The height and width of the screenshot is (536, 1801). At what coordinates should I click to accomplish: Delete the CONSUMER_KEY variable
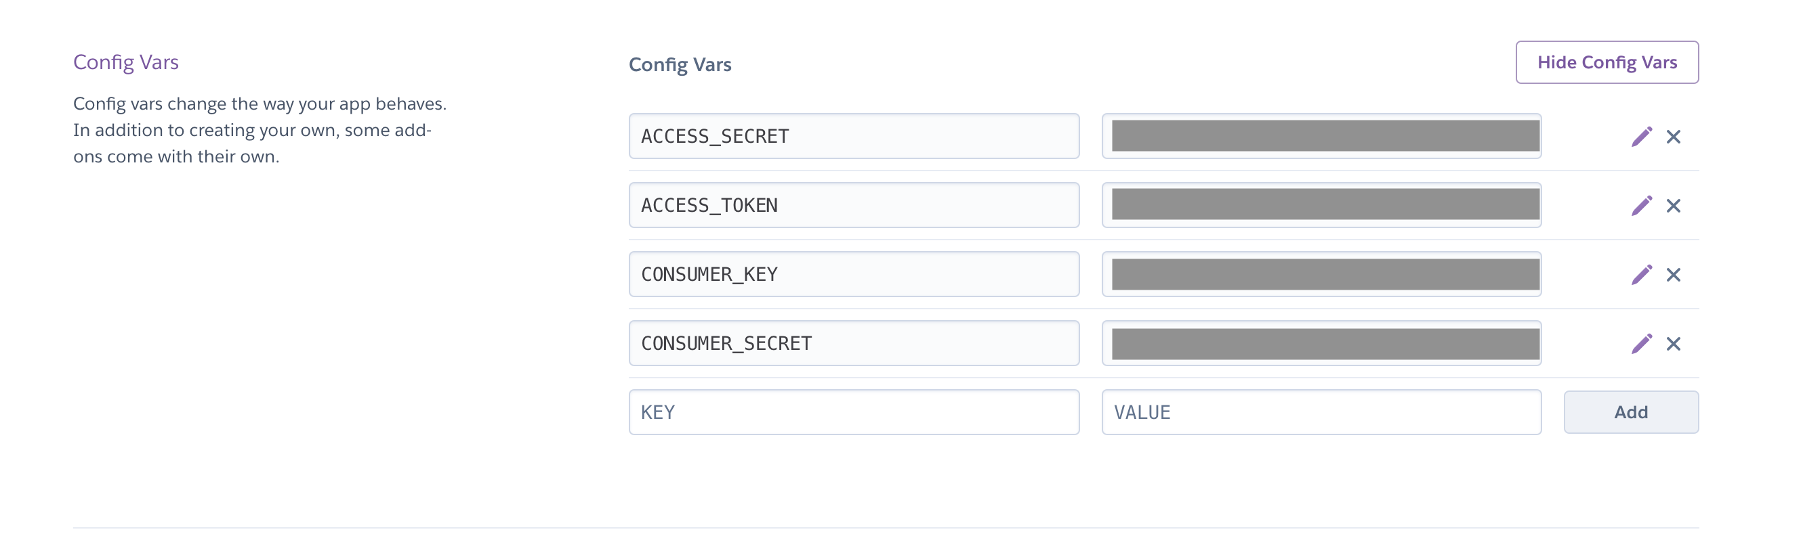[x=1673, y=275]
